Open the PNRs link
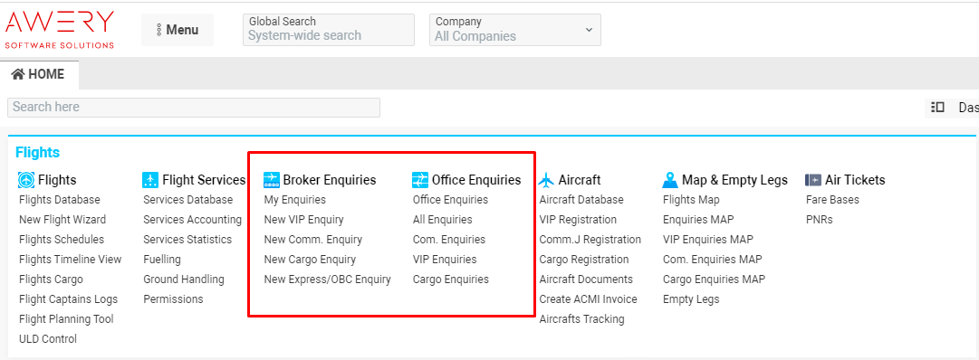 tap(820, 220)
